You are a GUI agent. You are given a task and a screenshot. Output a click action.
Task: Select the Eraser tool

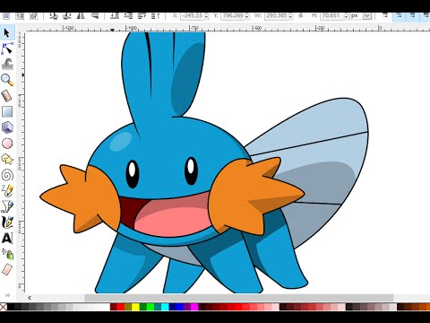(7, 270)
